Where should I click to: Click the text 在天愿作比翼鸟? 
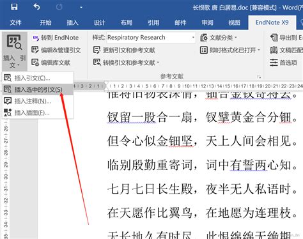pyautogui.click(x=150, y=213)
